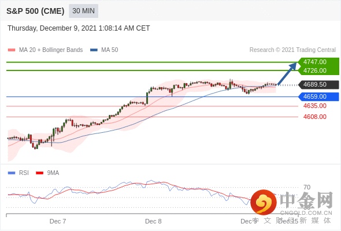
Task: Click the blue upward trend arrow
Action: [x=287, y=74]
